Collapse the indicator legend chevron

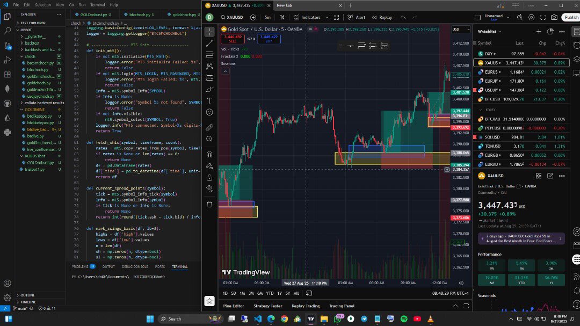pos(225,71)
